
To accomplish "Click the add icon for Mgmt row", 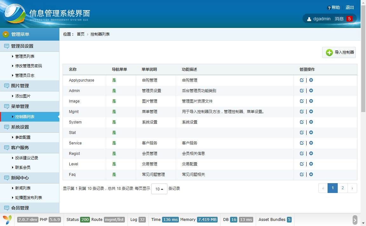I will tap(311, 111).
